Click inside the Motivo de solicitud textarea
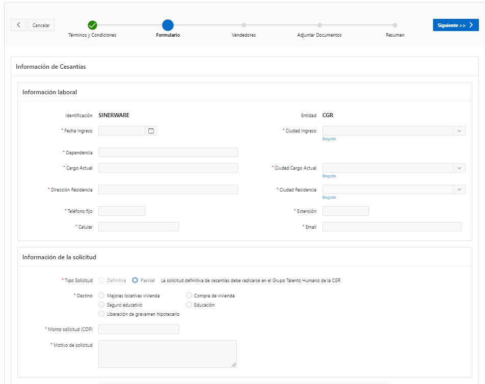This screenshot has width=485, height=384. [167, 354]
